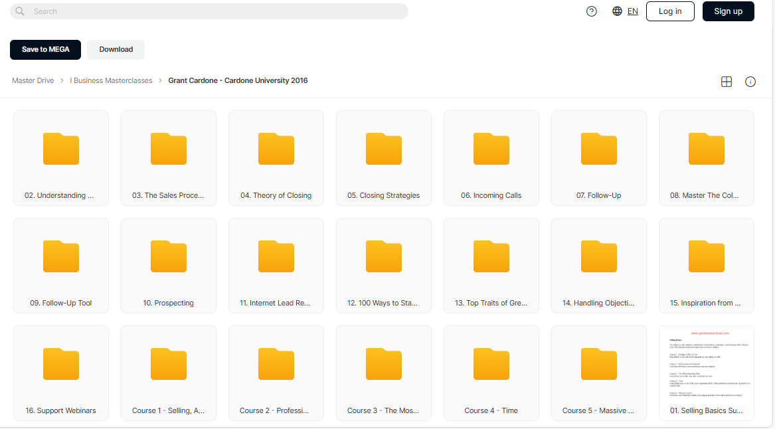Click the '07. Follow-Up' label

pos(598,195)
